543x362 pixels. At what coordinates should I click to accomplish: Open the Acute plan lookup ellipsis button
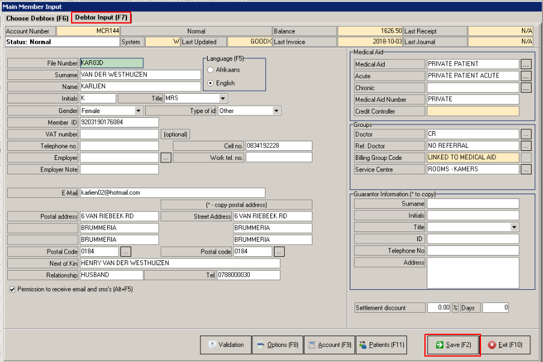pyautogui.click(x=526, y=76)
